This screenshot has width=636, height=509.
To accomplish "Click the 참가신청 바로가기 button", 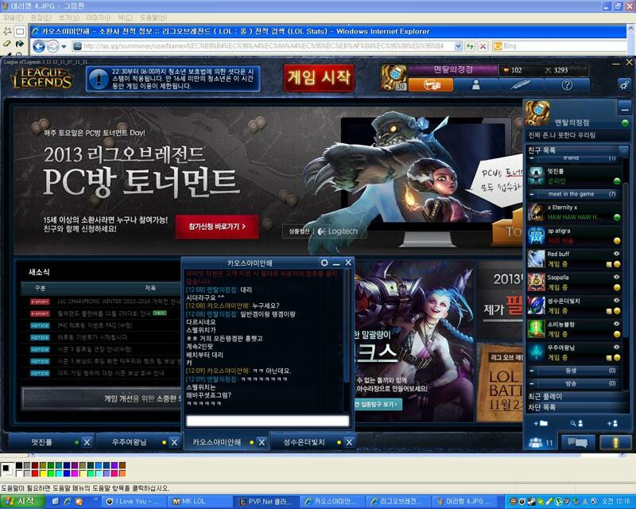I will pyautogui.click(x=217, y=227).
